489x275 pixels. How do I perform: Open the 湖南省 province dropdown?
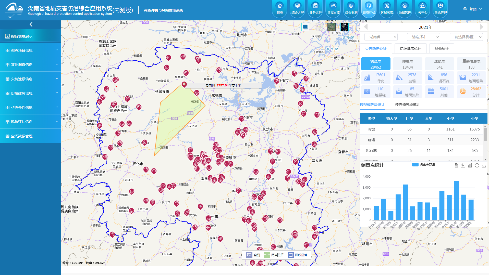(x=381, y=37)
